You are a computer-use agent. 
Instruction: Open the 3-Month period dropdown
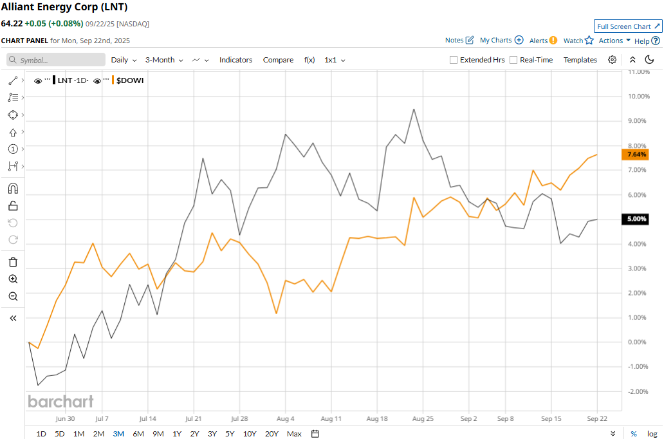point(164,60)
